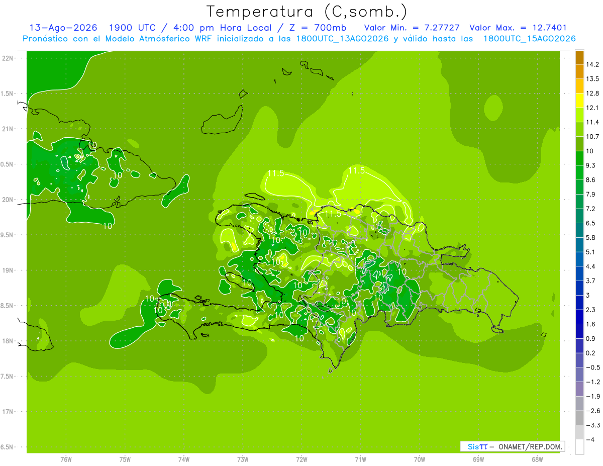
Task: Click the '69W' longitude axis label
Action: pyautogui.click(x=478, y=460)
